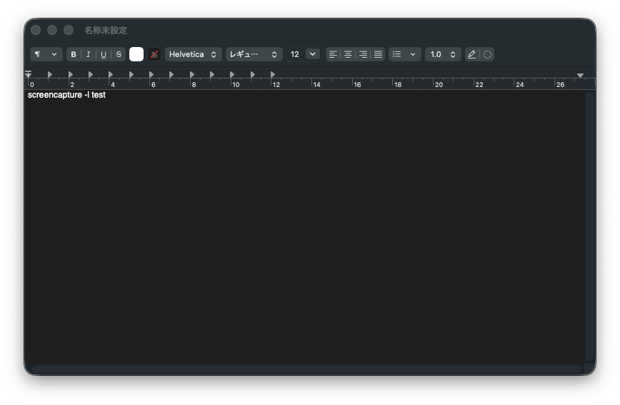Click the tab stop marker at 2
The width and height of the screenshot is (620, 405).
click(x=71, y=74)
